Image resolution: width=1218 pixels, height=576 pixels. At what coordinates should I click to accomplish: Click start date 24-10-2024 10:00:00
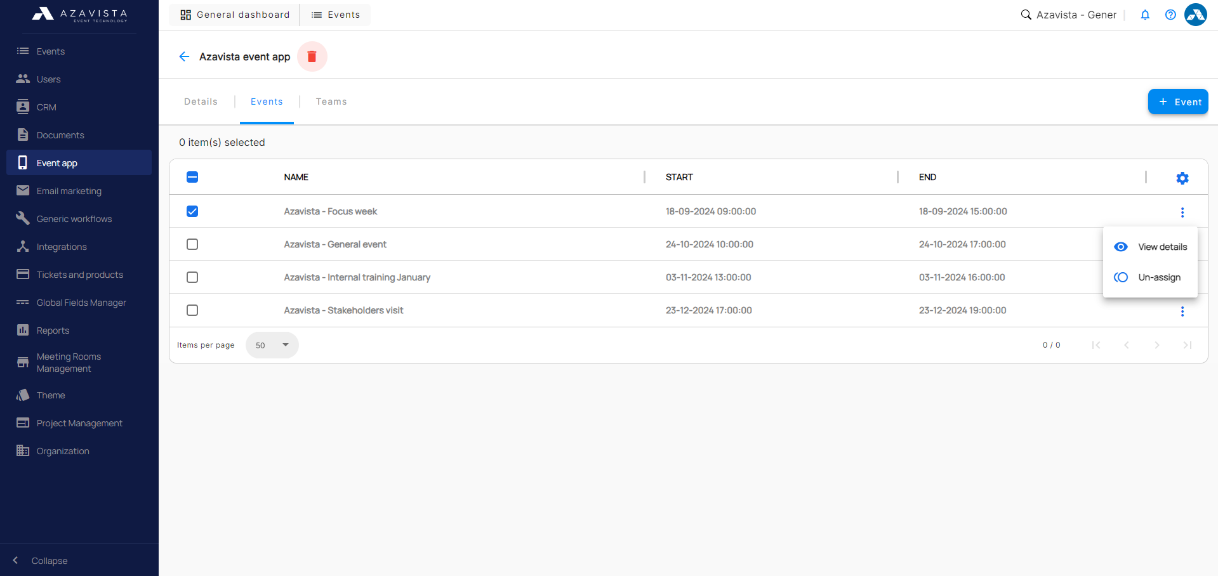pyautogui.click(x=709, y=244)
